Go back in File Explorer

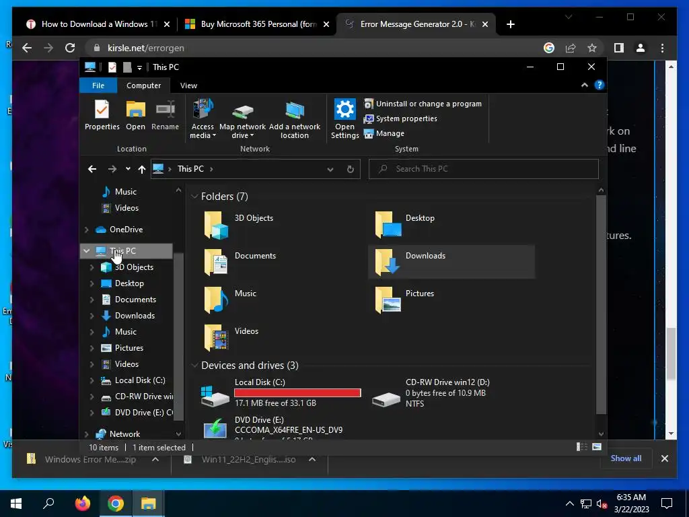click(x=92, y=169)
